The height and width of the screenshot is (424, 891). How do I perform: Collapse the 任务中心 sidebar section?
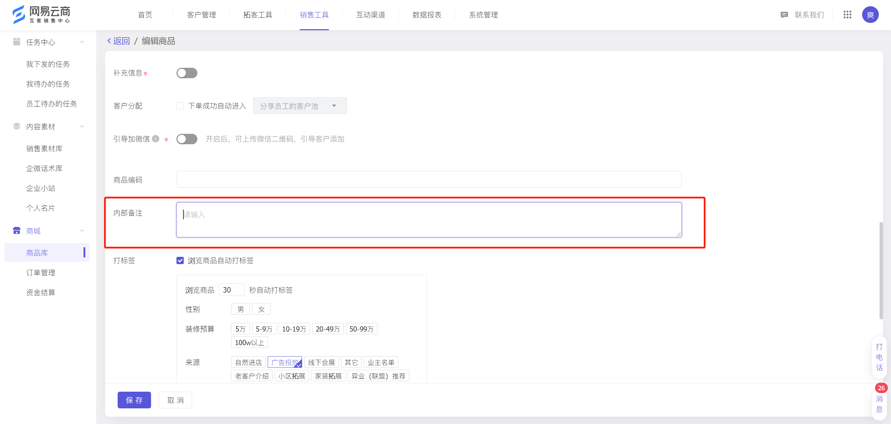[x=82, y=42]
